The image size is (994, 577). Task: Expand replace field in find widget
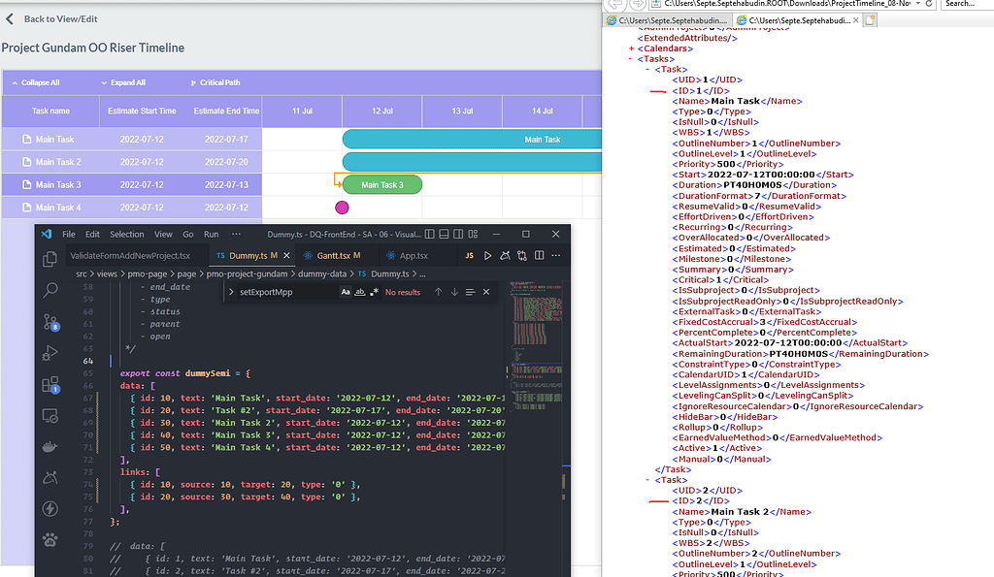[231, 292]
